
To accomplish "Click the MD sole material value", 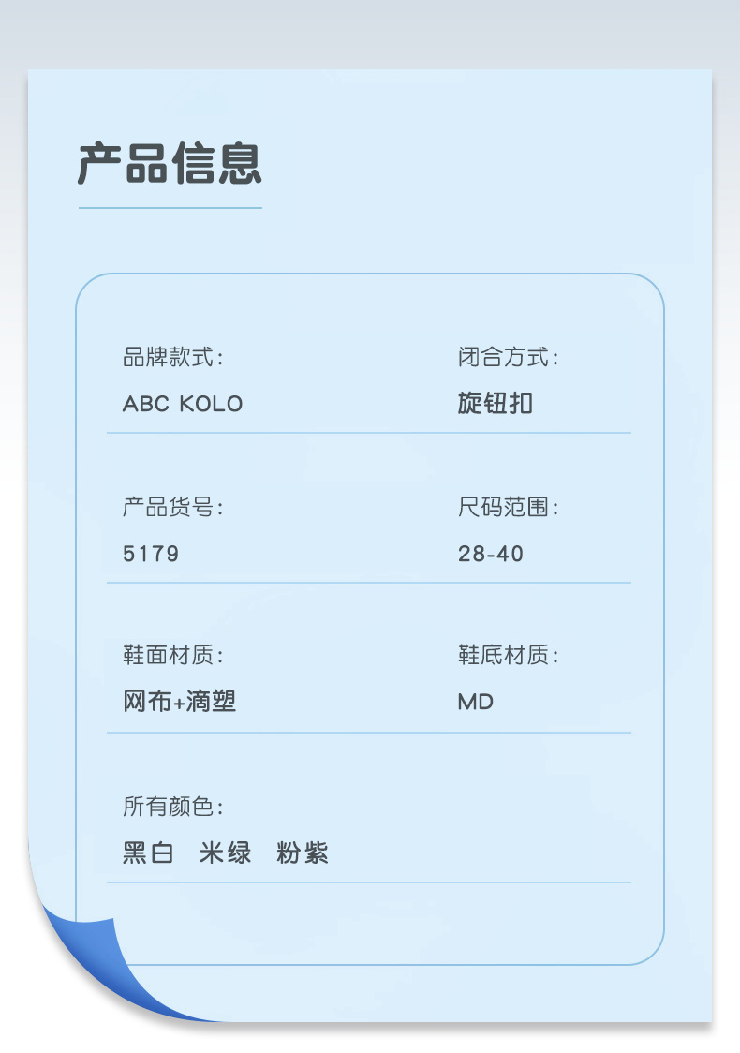I will 476,702.
